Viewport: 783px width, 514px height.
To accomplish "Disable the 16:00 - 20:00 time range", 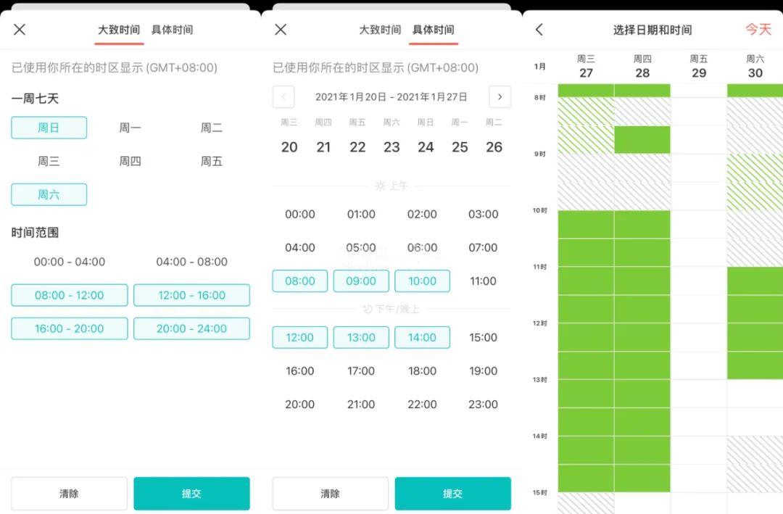I will 70,328.
